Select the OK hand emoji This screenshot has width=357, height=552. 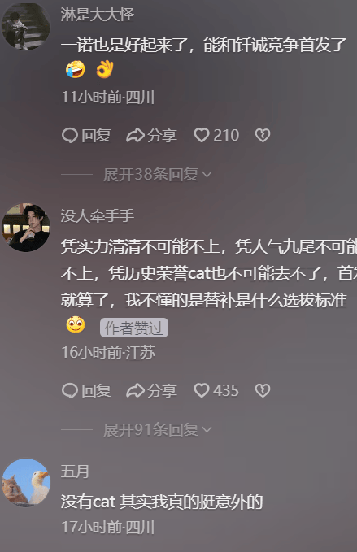point(105,69)
